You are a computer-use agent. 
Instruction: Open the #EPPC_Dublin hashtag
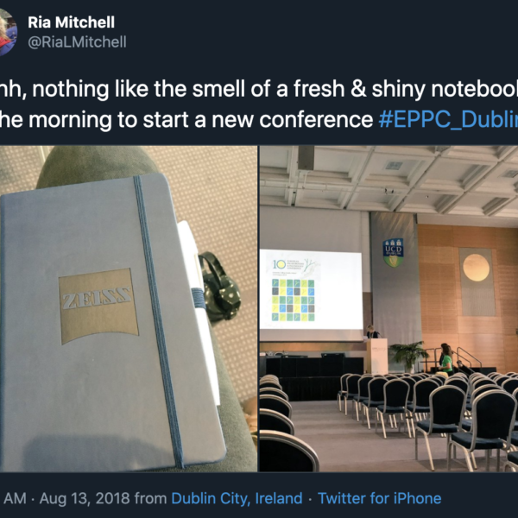tap(448, 117)
